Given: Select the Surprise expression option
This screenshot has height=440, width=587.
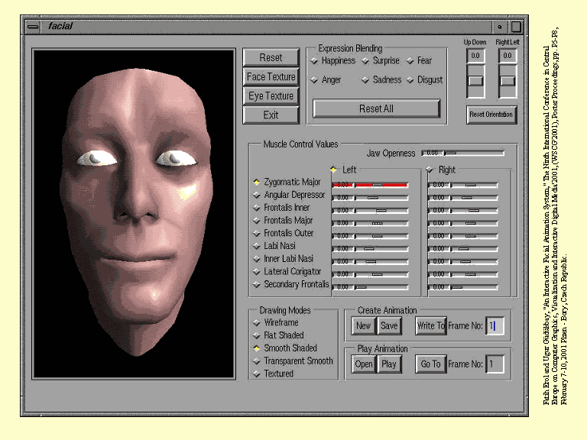Looking at the screenshot, I should [x=365, y=61].
